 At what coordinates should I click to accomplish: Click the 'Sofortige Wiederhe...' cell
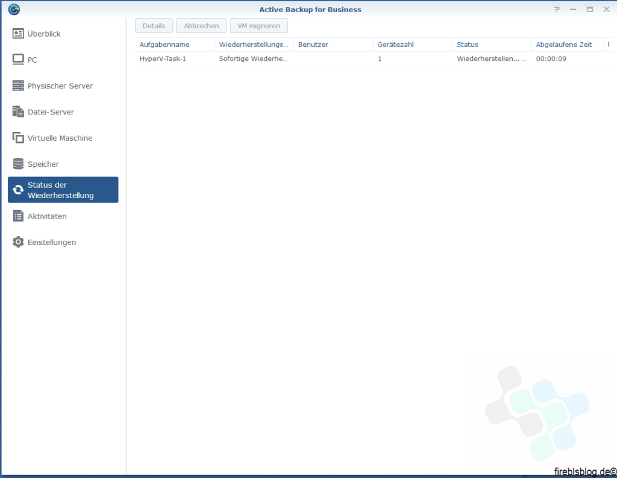point(254,58)
